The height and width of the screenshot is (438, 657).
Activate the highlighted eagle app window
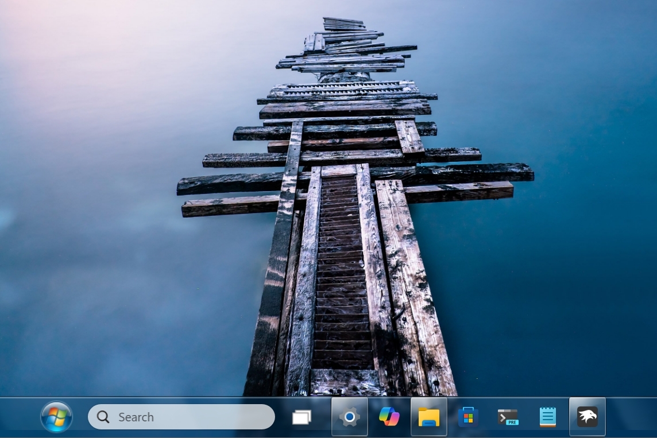point(587,417)
